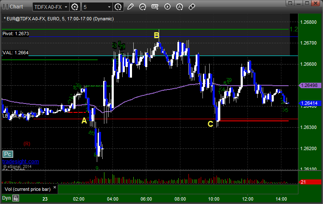Screen dimensions: 323x204
Task: Click the red (R) marker on chart
Action: [x=27, y=144]
